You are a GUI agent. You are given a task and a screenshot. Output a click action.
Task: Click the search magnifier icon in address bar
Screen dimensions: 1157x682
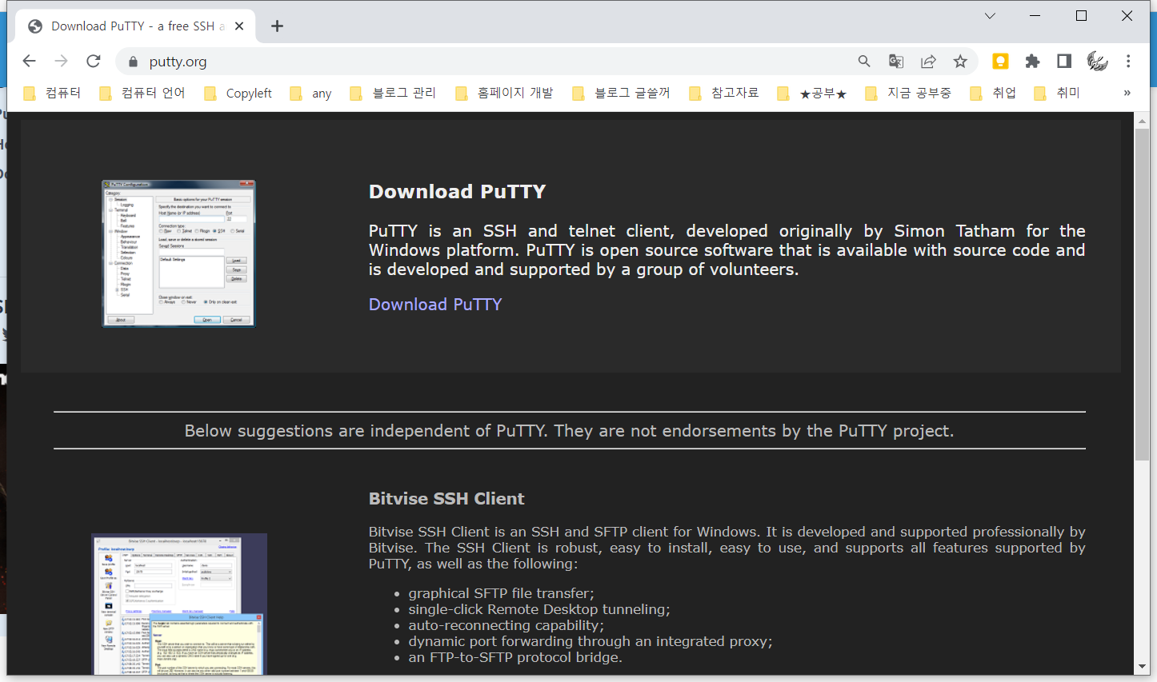click(864, 62)
